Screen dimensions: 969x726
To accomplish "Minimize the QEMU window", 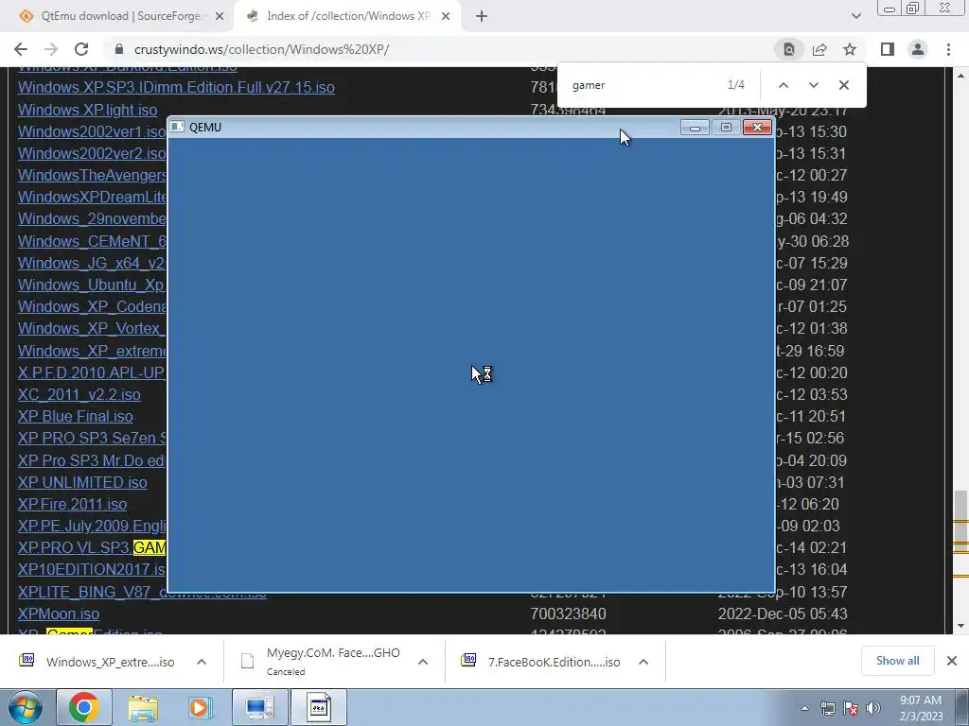I will coord(695,128).
